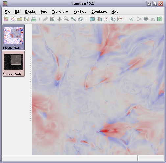This screenshot has height=163, width=166.
Task: Open the Analyse menu
Action: tap(80, 12)
